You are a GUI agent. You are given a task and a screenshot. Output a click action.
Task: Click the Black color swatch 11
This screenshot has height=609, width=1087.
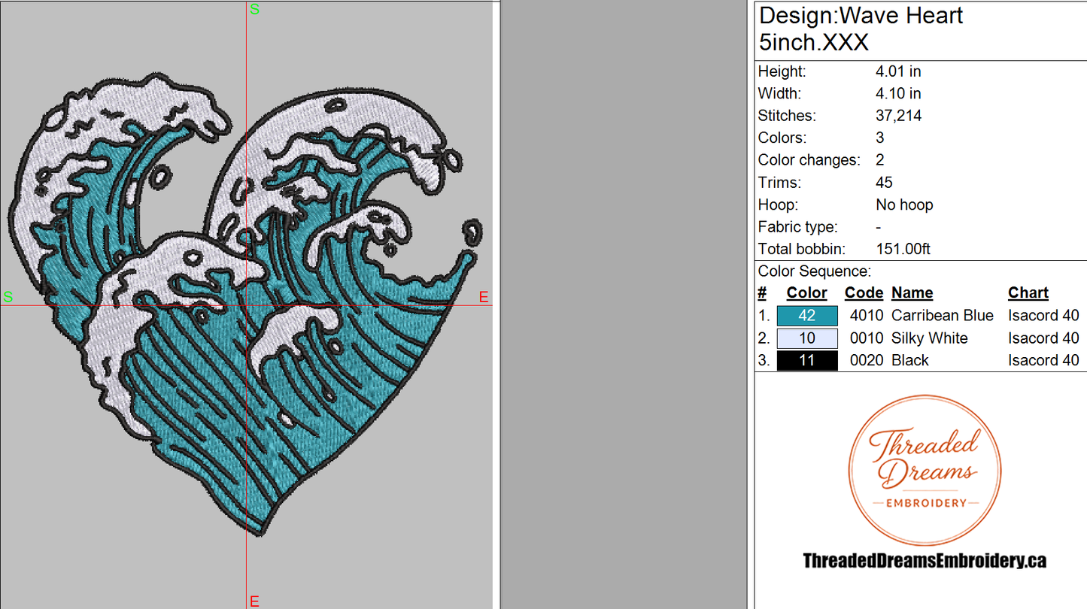(x=807, y=361)
